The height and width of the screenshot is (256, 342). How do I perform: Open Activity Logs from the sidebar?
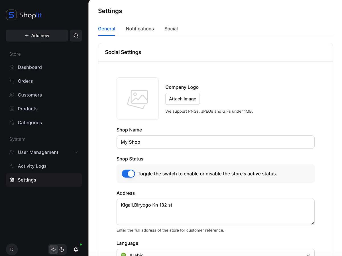click(x=31, y=166)
